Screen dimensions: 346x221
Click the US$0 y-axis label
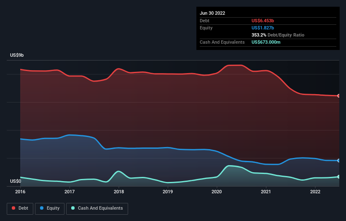click(16, 181)
